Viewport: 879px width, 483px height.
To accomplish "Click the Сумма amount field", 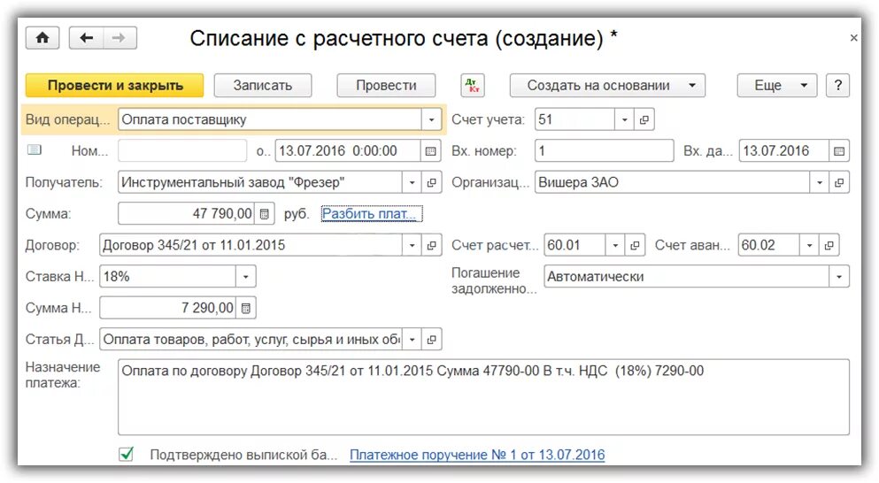I will [x=187, y=214].
